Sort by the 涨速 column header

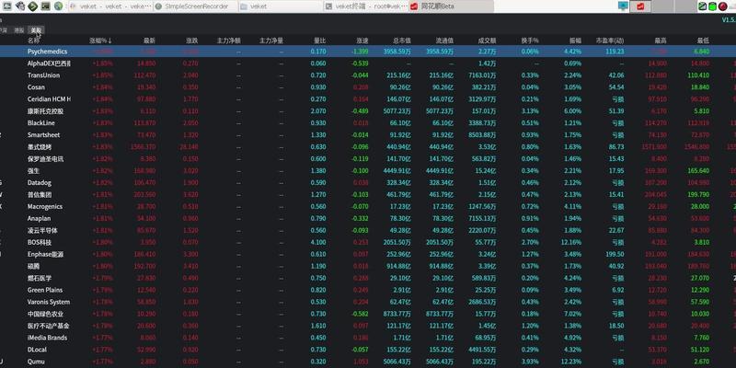362,40
